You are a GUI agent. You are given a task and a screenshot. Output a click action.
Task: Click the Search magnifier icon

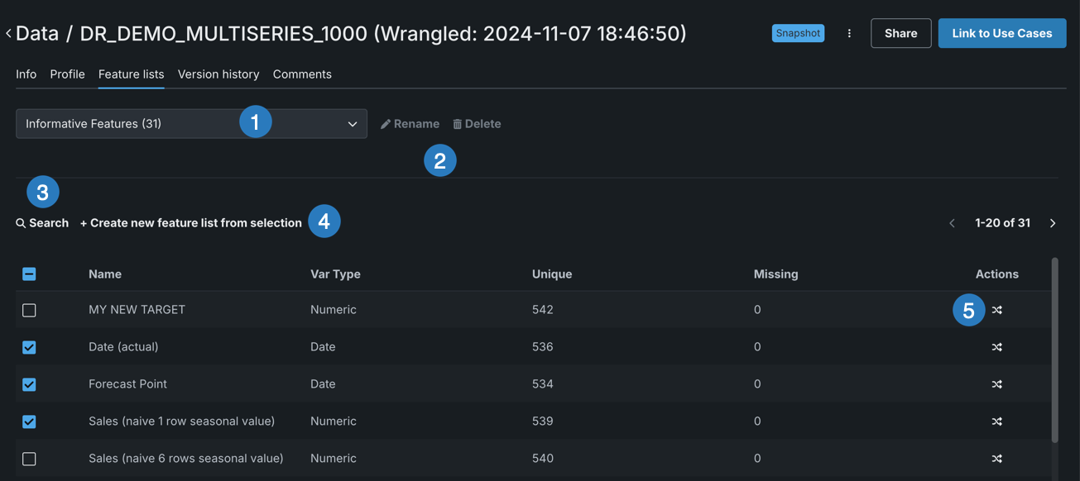pos(21,223)
